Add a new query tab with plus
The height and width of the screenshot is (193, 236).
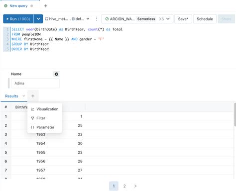tap(46, 6)
